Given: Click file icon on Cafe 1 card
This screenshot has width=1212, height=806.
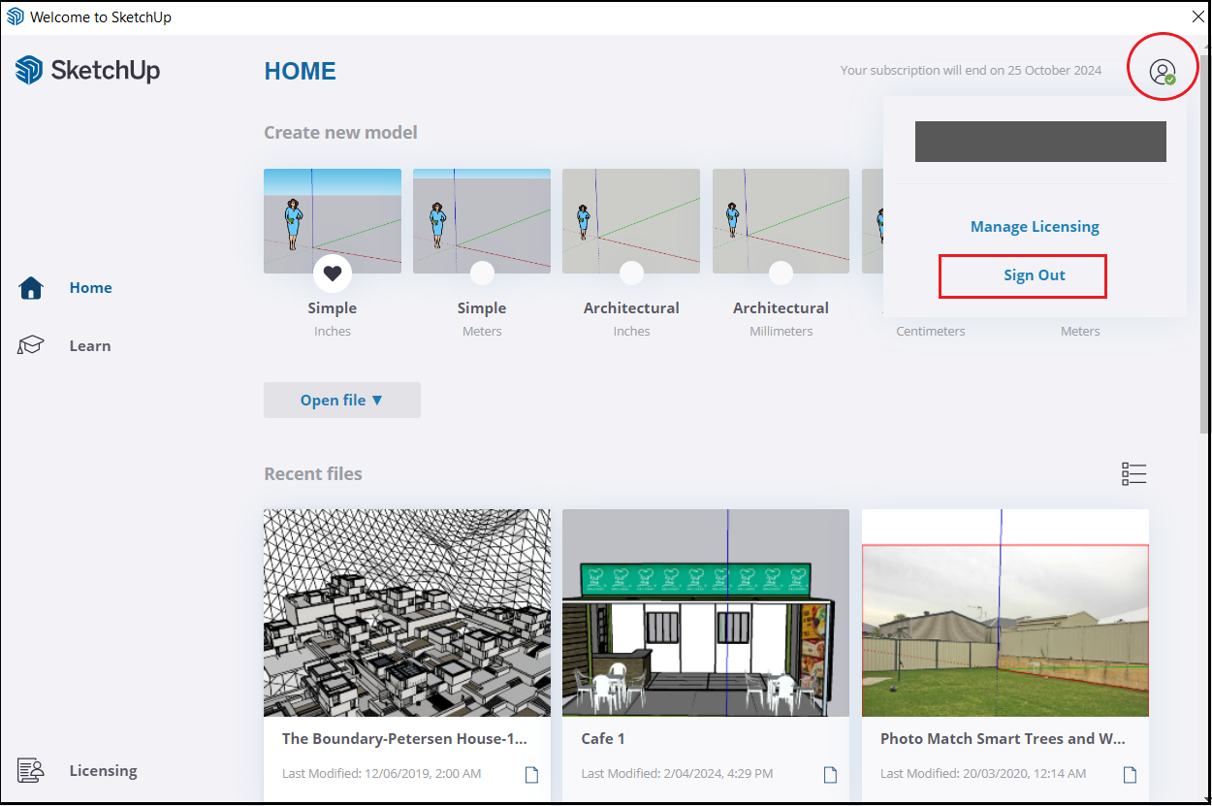Looking at the screenshot, I should click(x=830, y=774).
